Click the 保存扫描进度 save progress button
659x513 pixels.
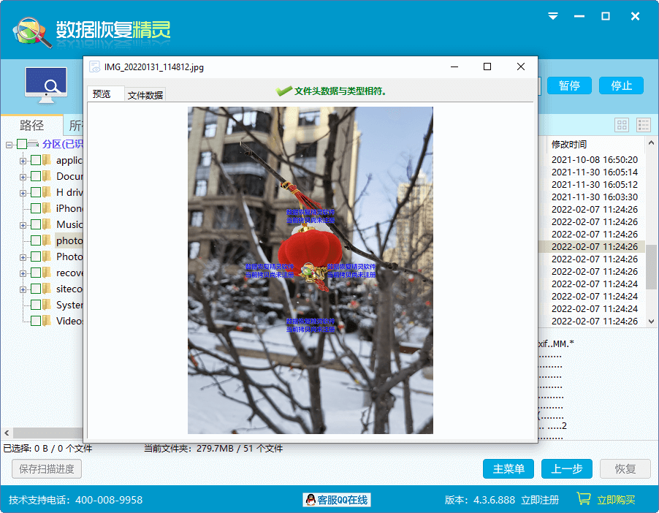47,468
